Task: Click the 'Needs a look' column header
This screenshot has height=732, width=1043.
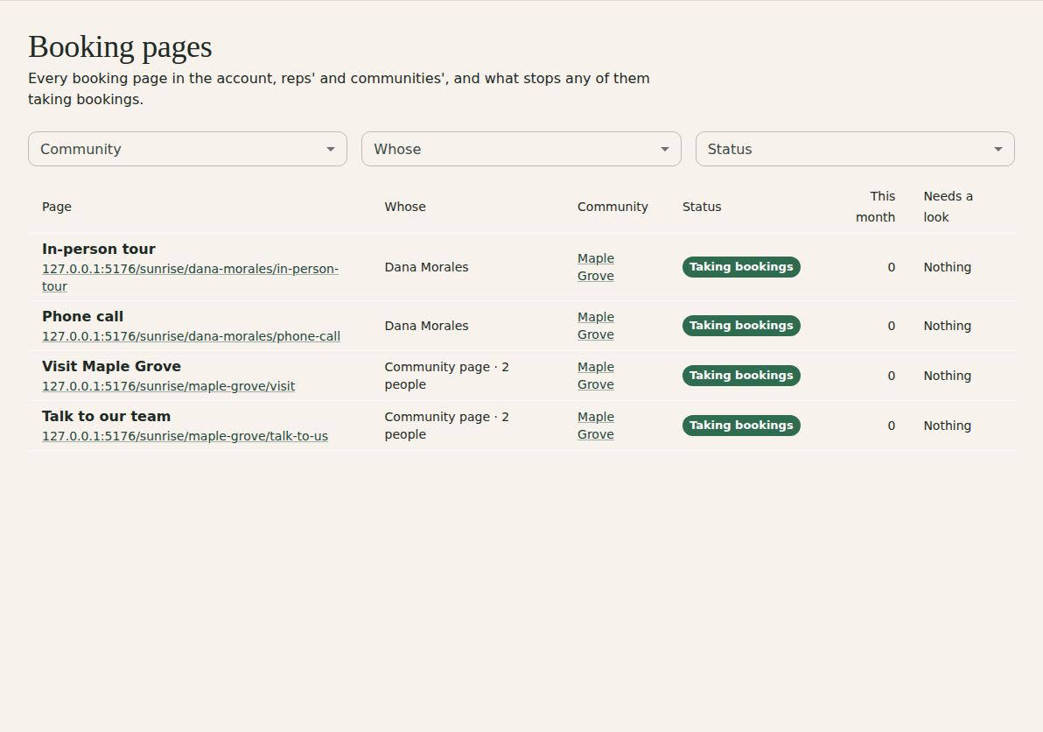Action: tap(948, 207)
